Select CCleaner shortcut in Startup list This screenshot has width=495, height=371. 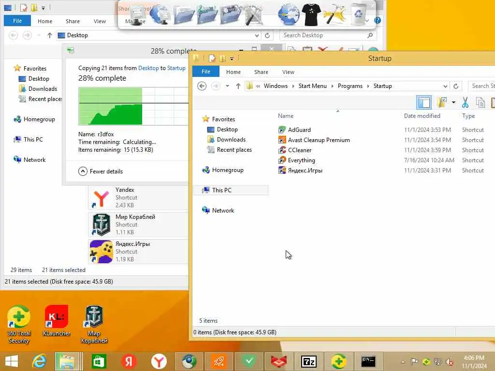[300, 150]
